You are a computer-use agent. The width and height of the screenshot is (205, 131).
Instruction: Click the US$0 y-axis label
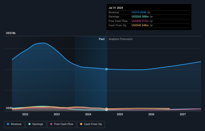9,108
